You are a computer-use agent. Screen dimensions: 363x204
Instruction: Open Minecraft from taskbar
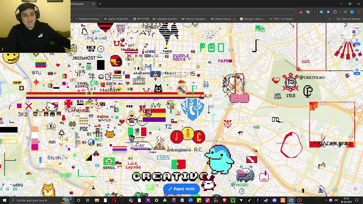(x=233, y=200)
